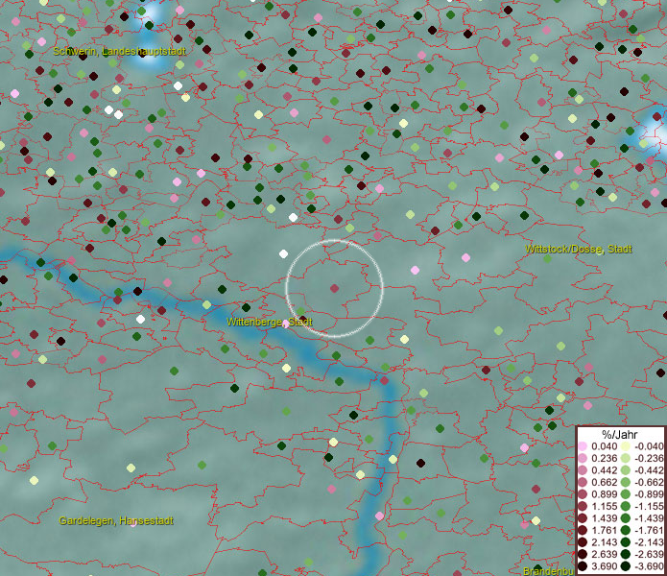Click the -0.040 pale yellow legend swatch
This screenshot has width=667, height=576.
626,446
